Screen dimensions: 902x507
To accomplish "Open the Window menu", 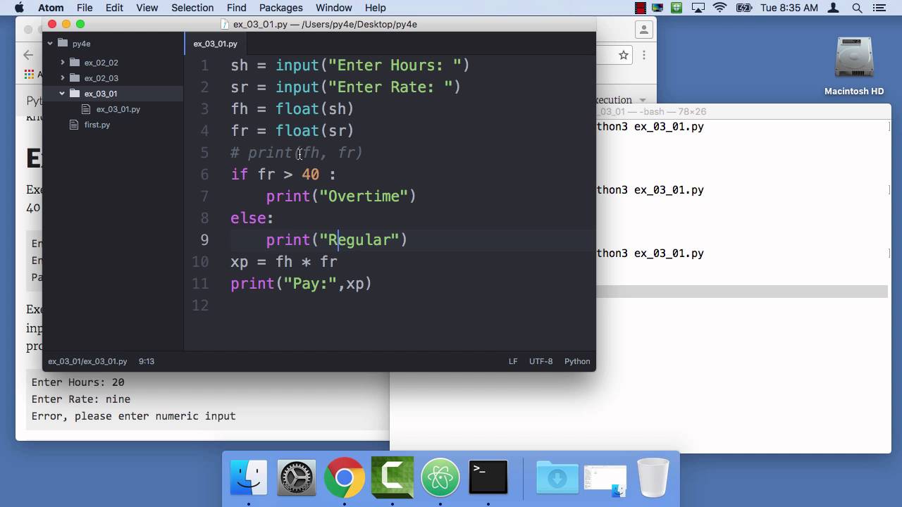I will tap(333, 8).
